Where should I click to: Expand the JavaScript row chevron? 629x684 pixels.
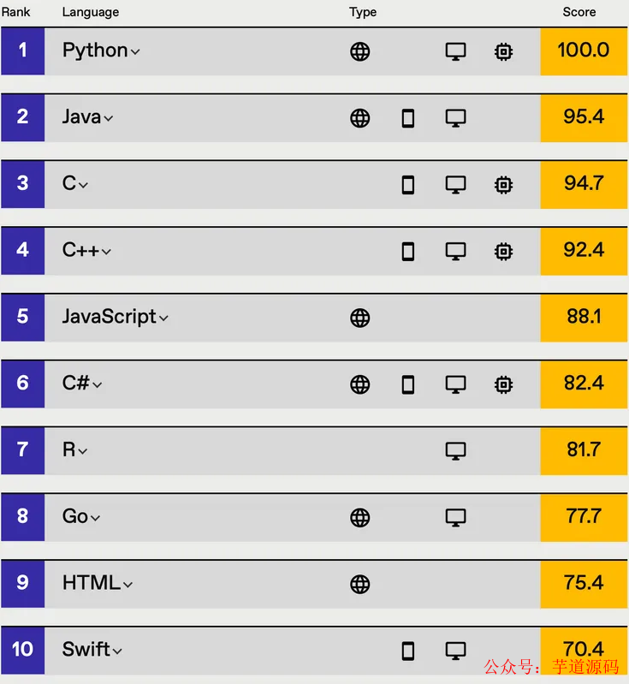point(163,318)
